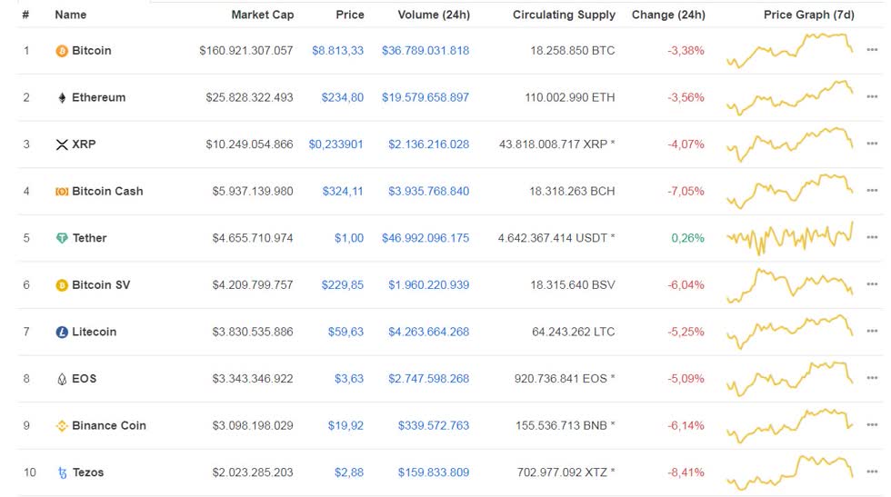Click the Bitcoin coin logo icon
The height and width of the screenshot is (497, 891).
62,51
